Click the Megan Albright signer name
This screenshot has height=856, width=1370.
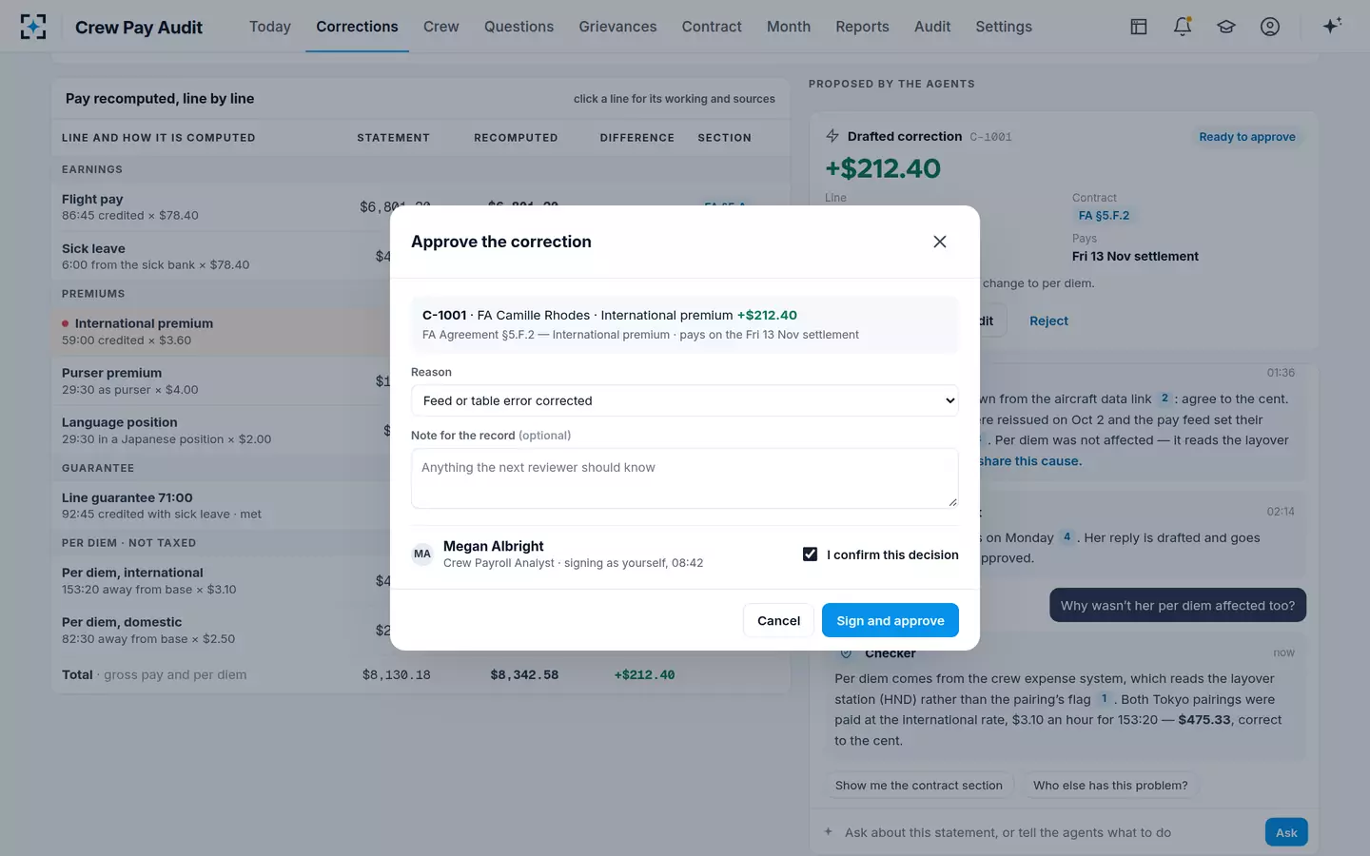coord(494,546)
